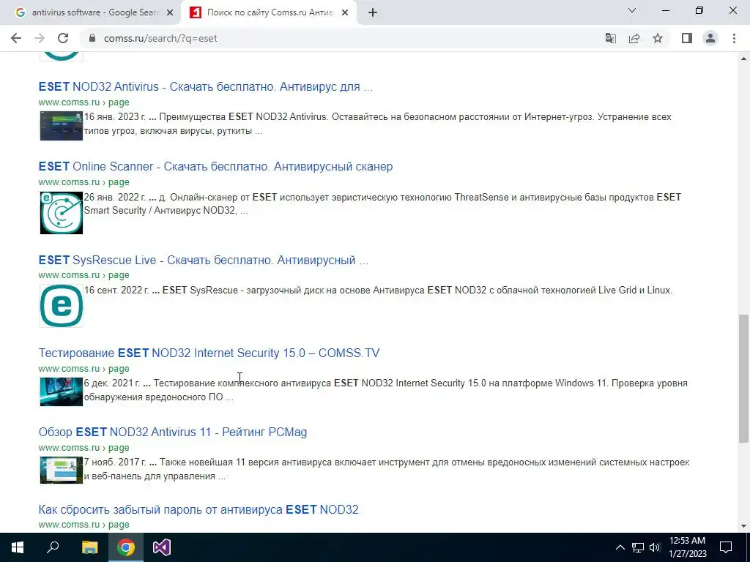750x562 pixels.
Task: Click the Antivirus 11 review thumbnail
Action: tap(62, 470)
